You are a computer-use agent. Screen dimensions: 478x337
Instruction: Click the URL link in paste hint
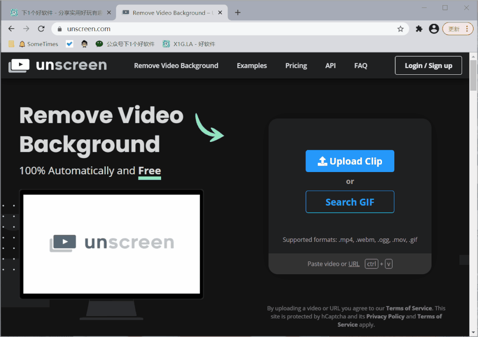point(354,264)
